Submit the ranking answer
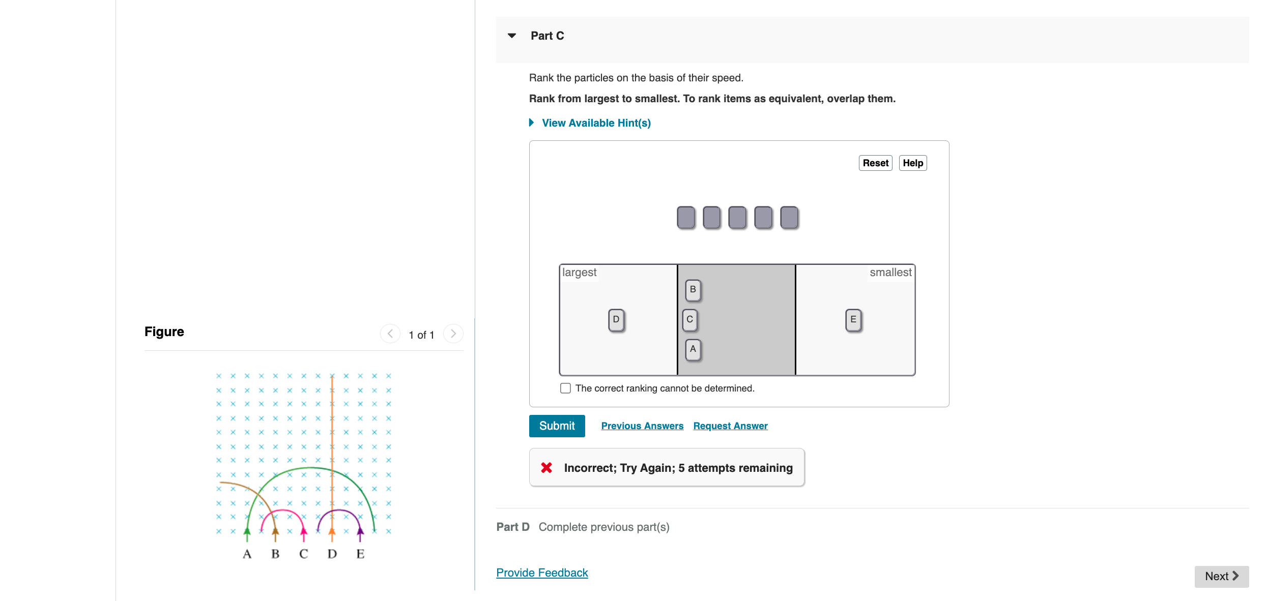The height and width of the screenshot is (601, 1267). 557,426
